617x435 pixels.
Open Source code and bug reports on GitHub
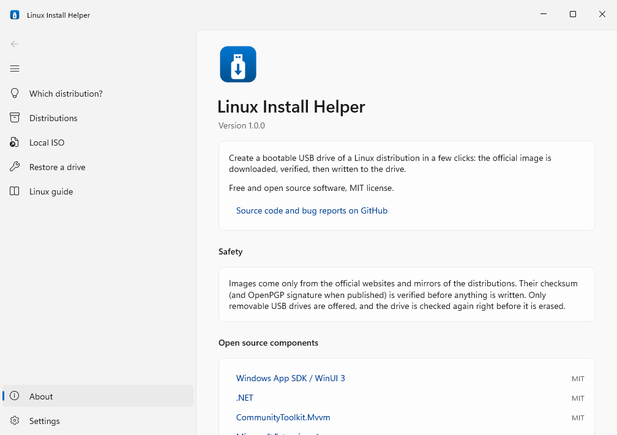click(x=312, y=211)
